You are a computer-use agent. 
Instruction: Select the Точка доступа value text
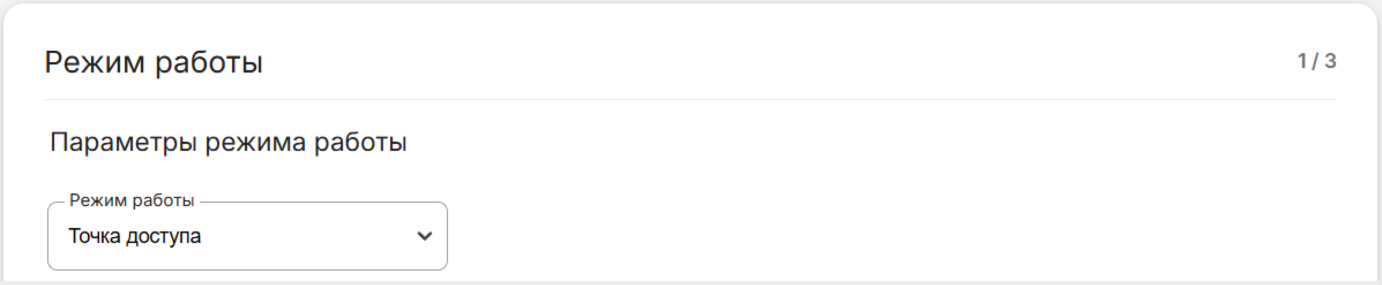pos(135,236)
